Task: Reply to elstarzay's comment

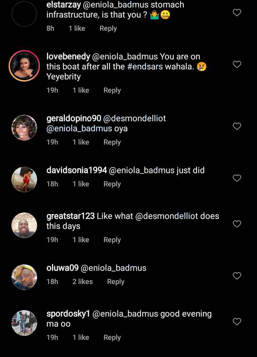Action: [108, 29]
